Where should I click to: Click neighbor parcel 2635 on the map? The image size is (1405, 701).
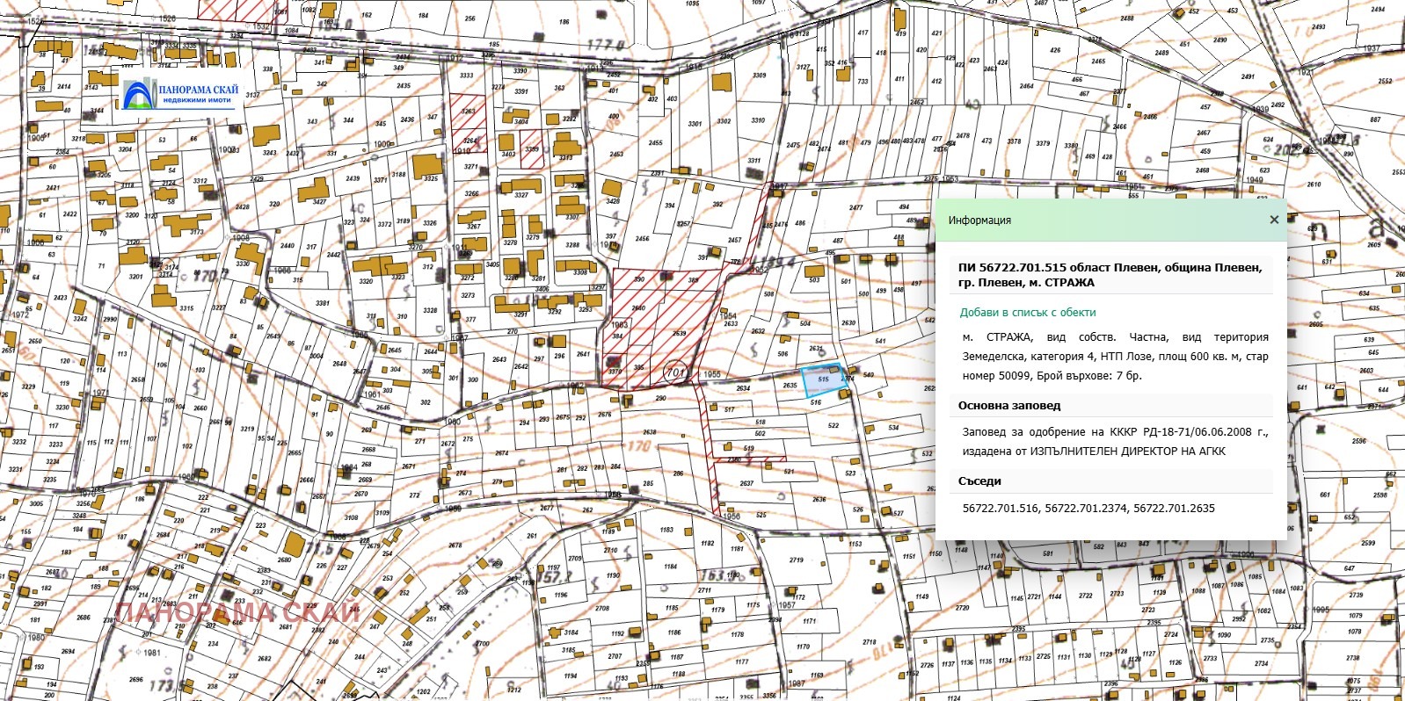tap(790, 386)
